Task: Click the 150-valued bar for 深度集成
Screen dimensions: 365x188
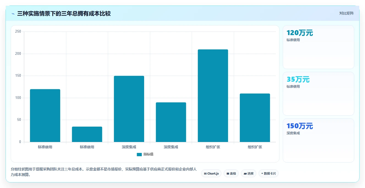Action: pyautogui.click(x=129, y=109)
